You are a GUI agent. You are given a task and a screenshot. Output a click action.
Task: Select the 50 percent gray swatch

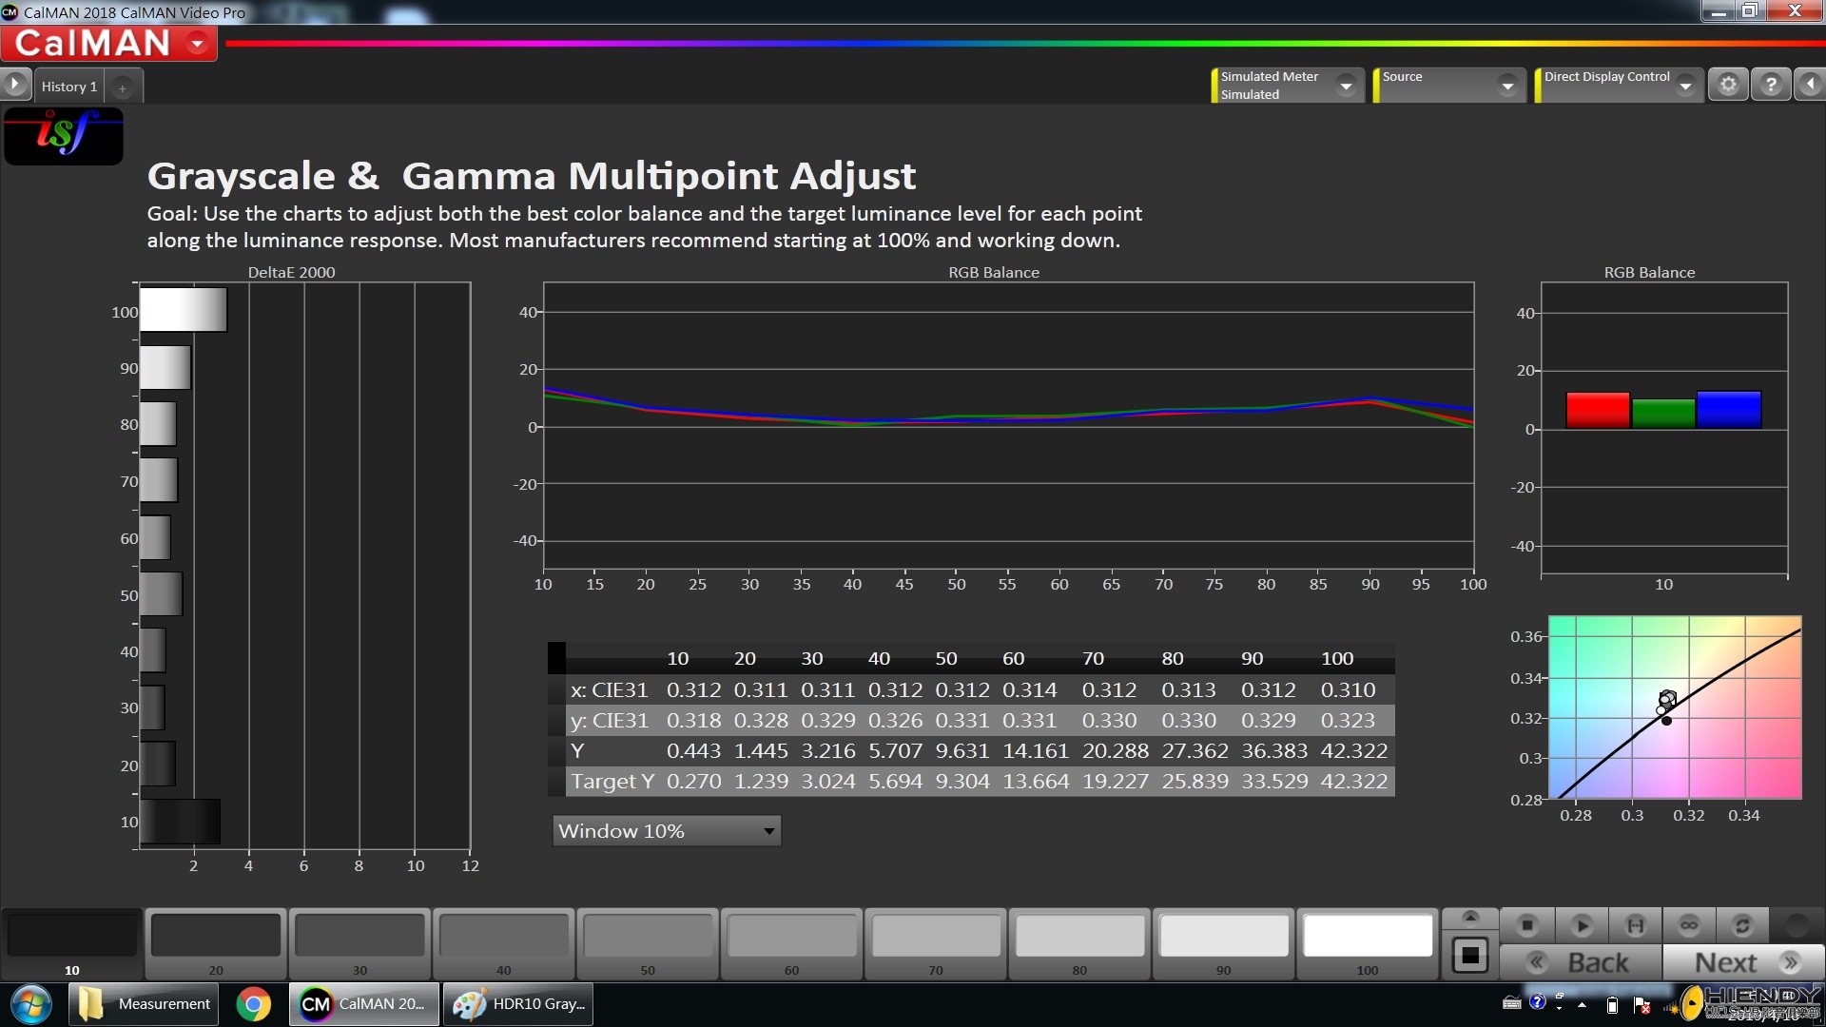point(648,937)
